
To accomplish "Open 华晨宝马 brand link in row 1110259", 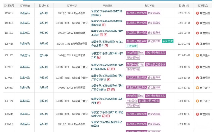I will pos(25,13).
